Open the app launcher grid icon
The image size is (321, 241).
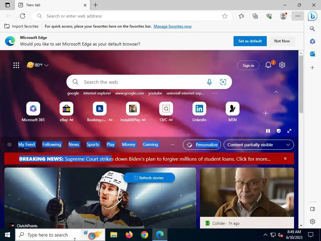(x=16, y=65)
